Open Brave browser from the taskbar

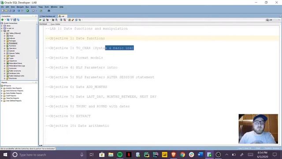point(174,155)
